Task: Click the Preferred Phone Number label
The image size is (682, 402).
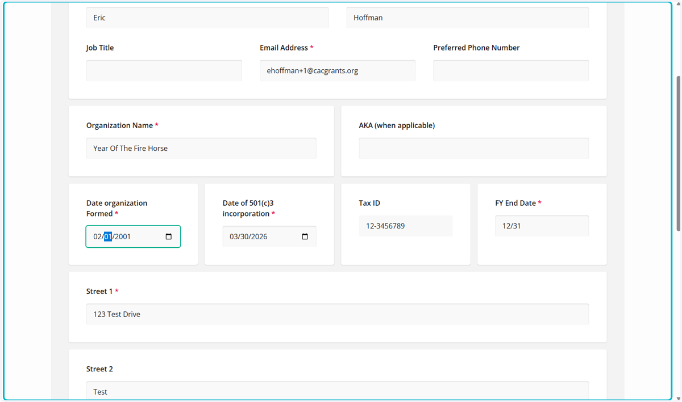Action: (476, 48)
